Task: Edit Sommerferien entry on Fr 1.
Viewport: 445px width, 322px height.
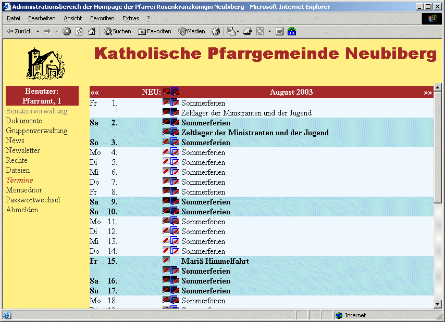Action: click(166, 102)
